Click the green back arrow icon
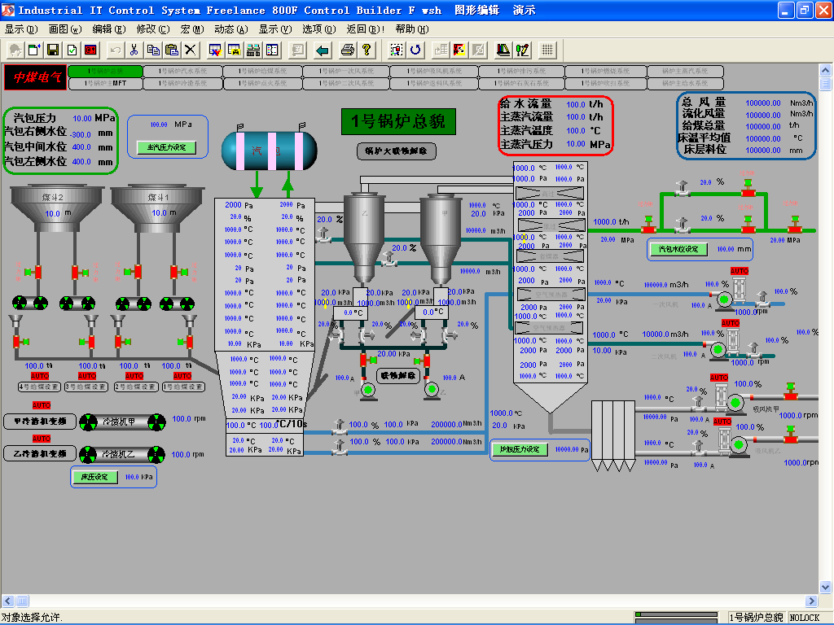The width and height of the screenshot is (834, 625). [x=323, y=50]
